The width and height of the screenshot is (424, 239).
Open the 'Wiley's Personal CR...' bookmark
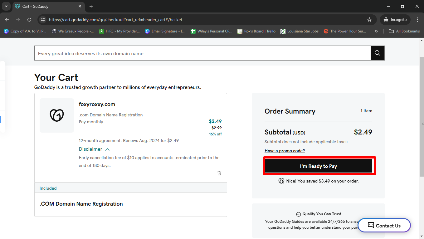(212, 31)
